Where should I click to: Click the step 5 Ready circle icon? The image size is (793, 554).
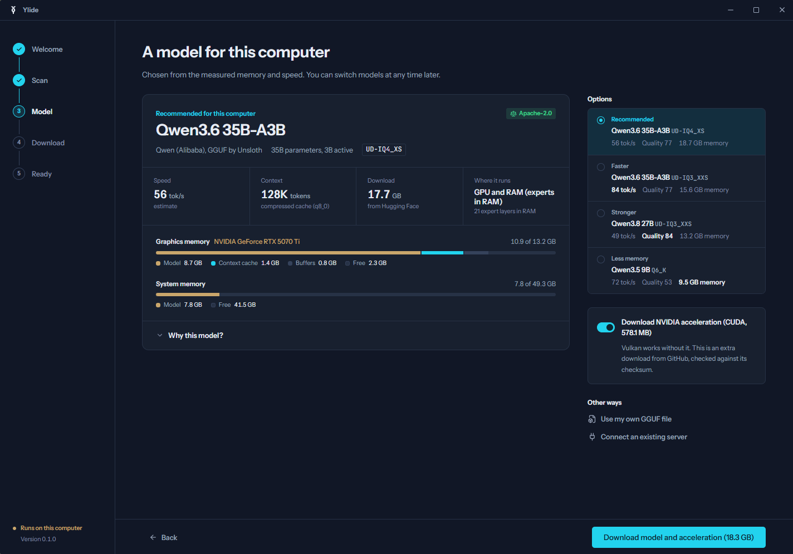[x=19, y=174]
